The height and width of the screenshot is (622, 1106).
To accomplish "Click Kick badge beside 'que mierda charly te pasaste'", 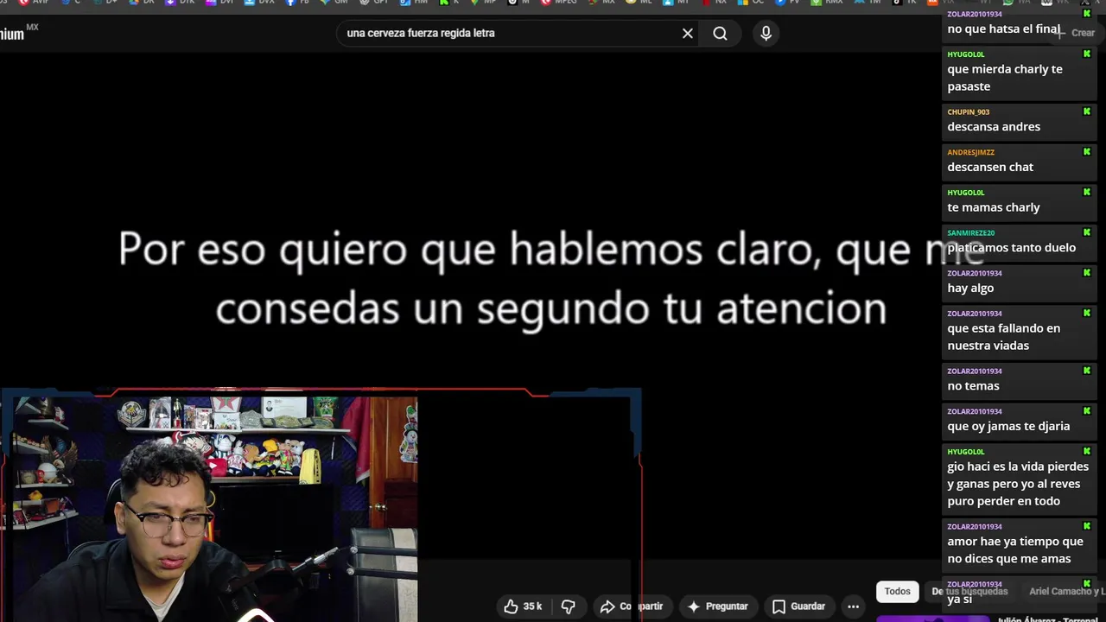I will pyautogui.click(x=1087, y=54).
